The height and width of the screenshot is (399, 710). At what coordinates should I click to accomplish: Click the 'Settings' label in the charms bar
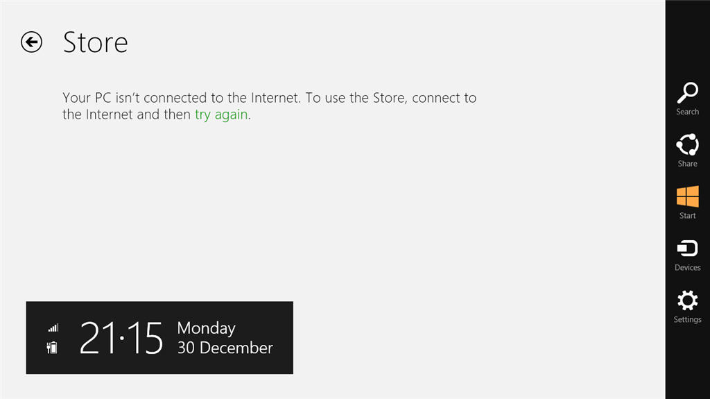pyautogui.click(x=687, y=320)
